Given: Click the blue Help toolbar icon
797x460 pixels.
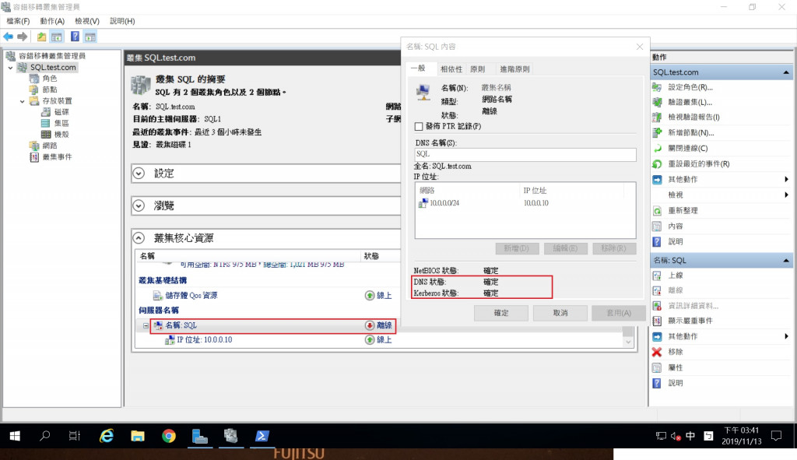Looking at the screenshot, I should click(x=75, y=37).
